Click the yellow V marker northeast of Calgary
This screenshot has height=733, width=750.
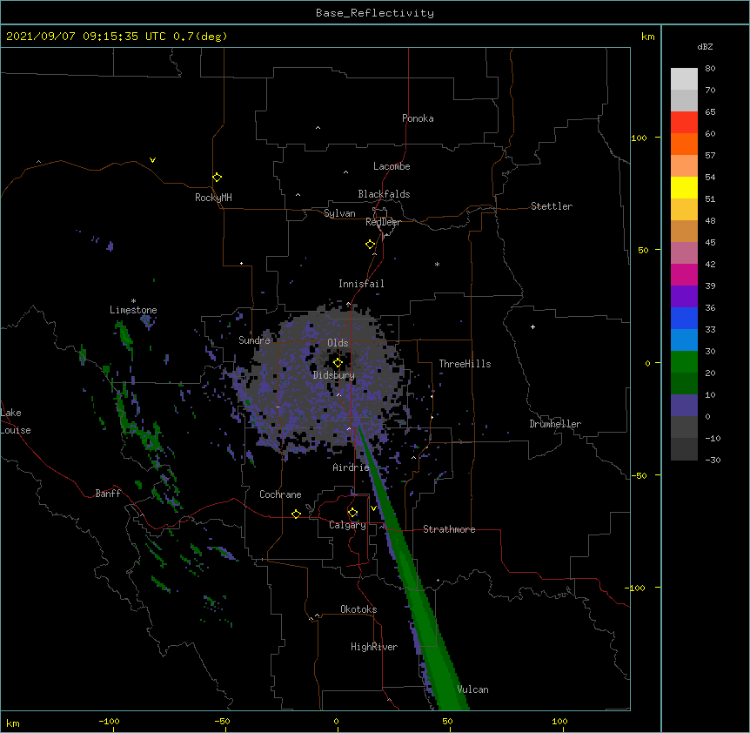click(x=373, y=508)
